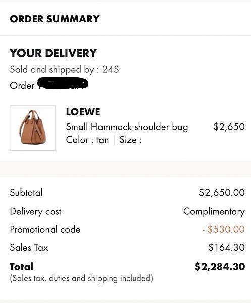Click the sales tax amount $164.30
The image size is (251, 303).
226,248
